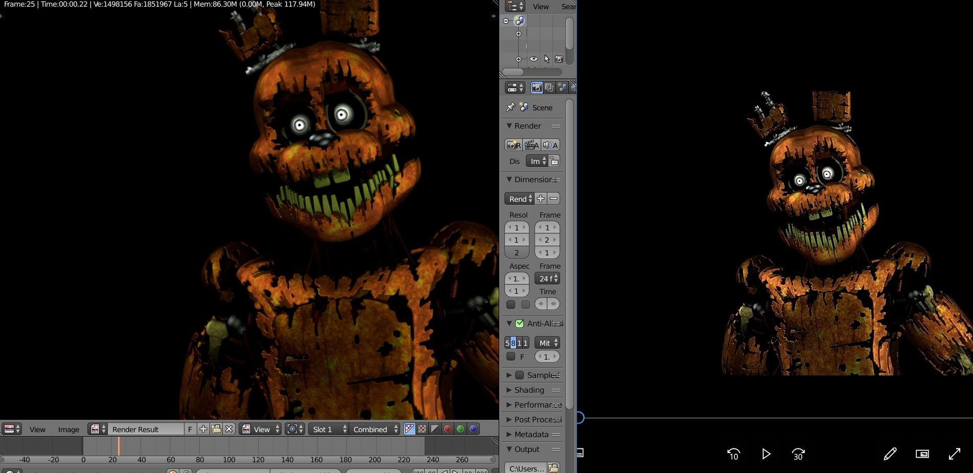Select Color channel display checker icon
The height and width of the screenshot is (473, 973).
tap(422, 429)
